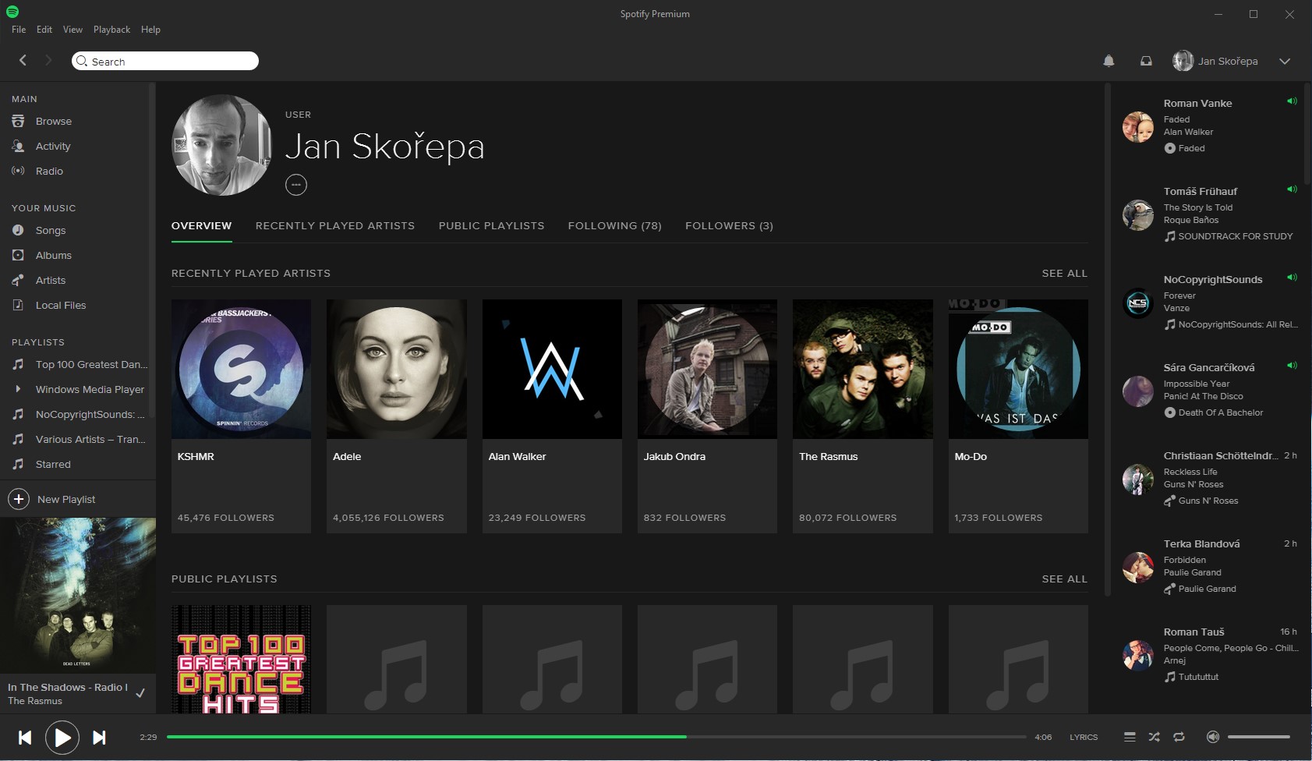Open Jan Skořepa account name in header
Image resolution: width=1312 pixels, height=761 pixels.
click(1228, 61)
